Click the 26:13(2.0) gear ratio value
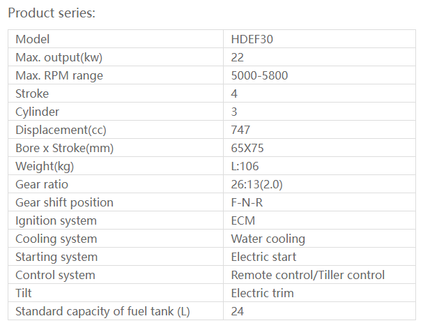430x330 pixels. (256, 184)
